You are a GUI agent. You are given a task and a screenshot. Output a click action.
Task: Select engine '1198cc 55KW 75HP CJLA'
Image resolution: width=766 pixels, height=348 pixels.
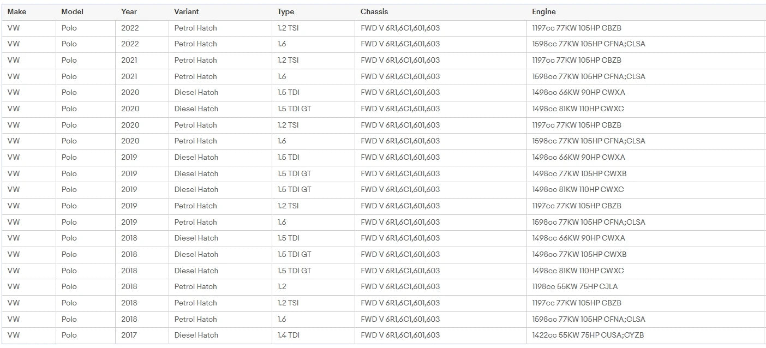tap(575, 286)
